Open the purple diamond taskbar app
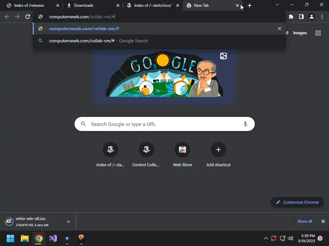329x246 pixels. click(67, 238)
